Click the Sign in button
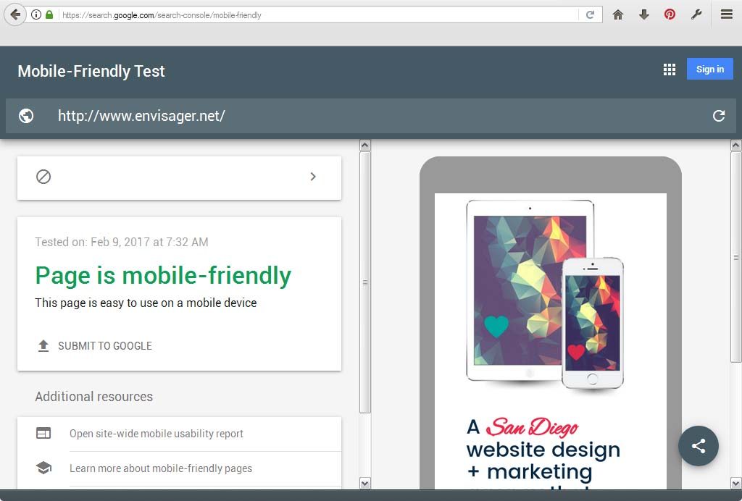The image size is (742, 501). click(710, 69)
